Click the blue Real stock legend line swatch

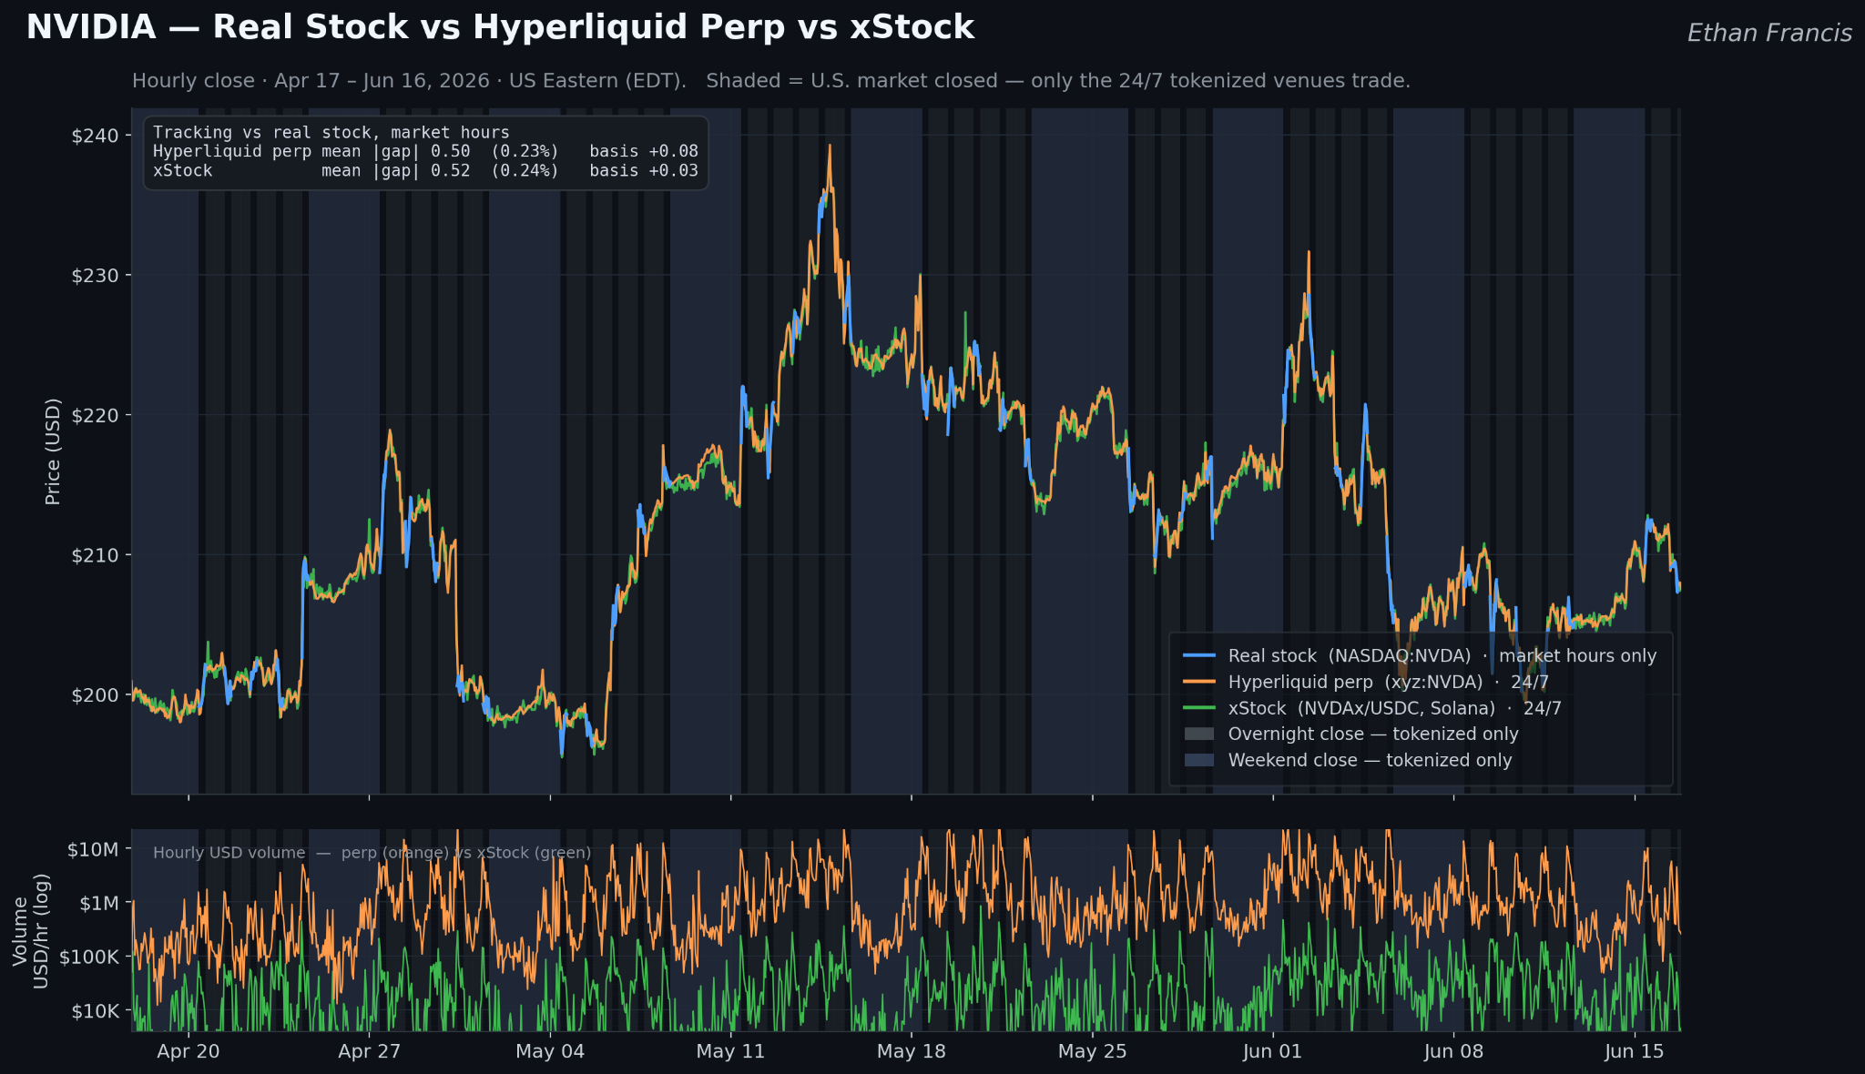click(1198, 655)
